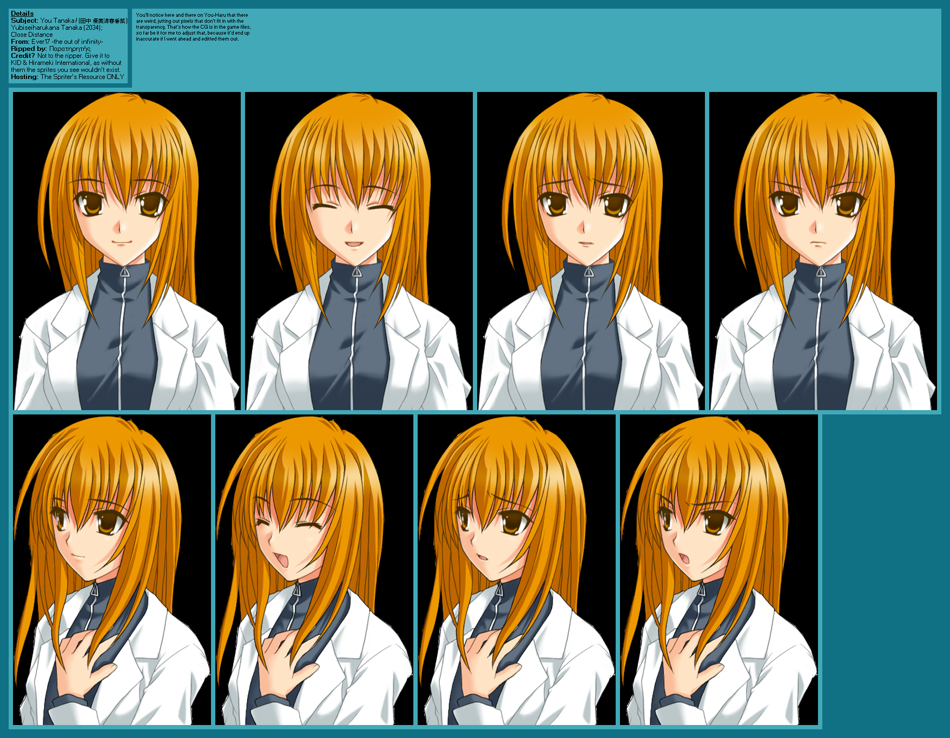Click the 'Hosting:' label
This screenshot has height=738, width=950.
point(24,77)
